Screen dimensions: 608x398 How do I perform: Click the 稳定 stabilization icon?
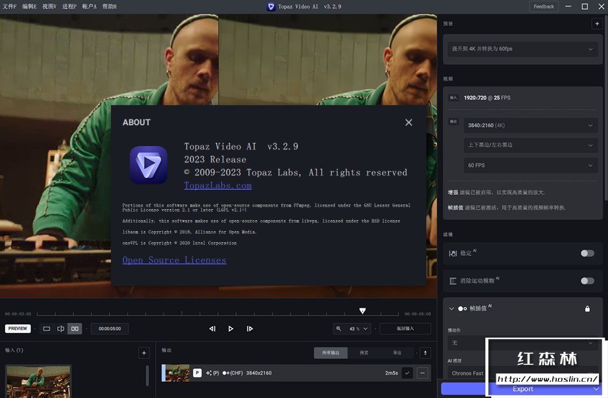(452, 253)
